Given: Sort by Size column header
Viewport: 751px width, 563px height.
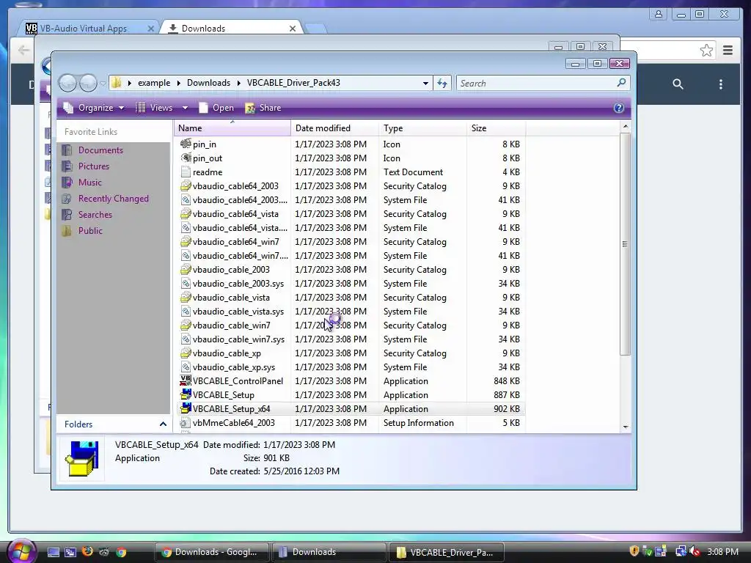Looking at the screenshot, I should [497, 128].
